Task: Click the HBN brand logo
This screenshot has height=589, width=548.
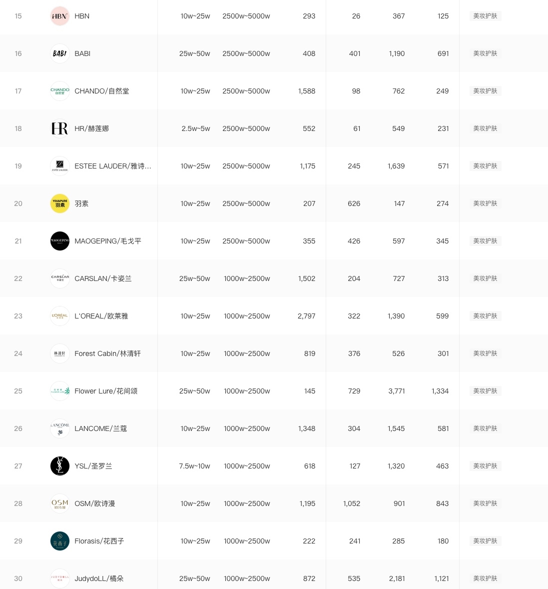Action: pyautogui.click(x=60, y=16)
